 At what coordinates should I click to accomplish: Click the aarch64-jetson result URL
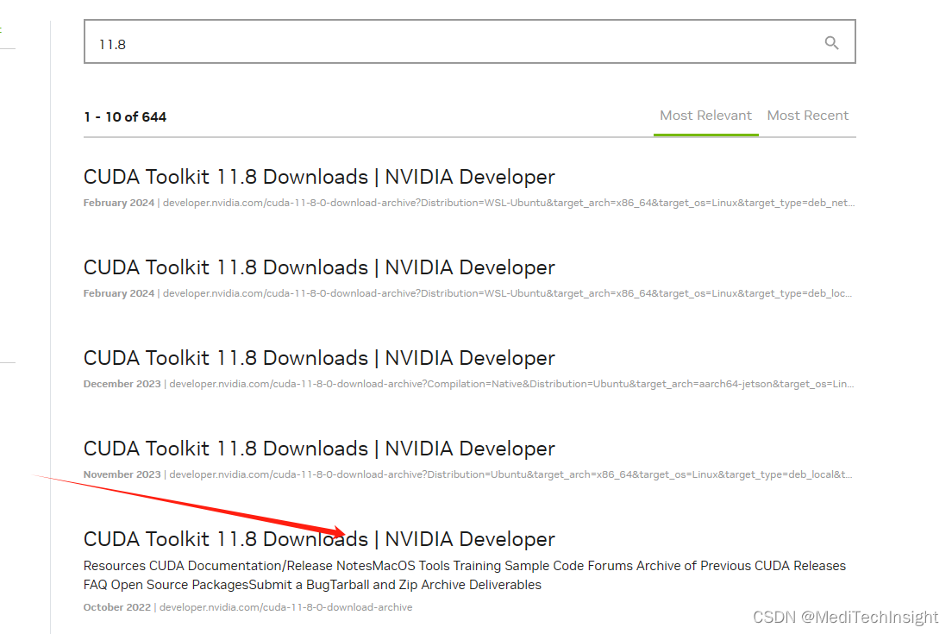tap(511, 384)
